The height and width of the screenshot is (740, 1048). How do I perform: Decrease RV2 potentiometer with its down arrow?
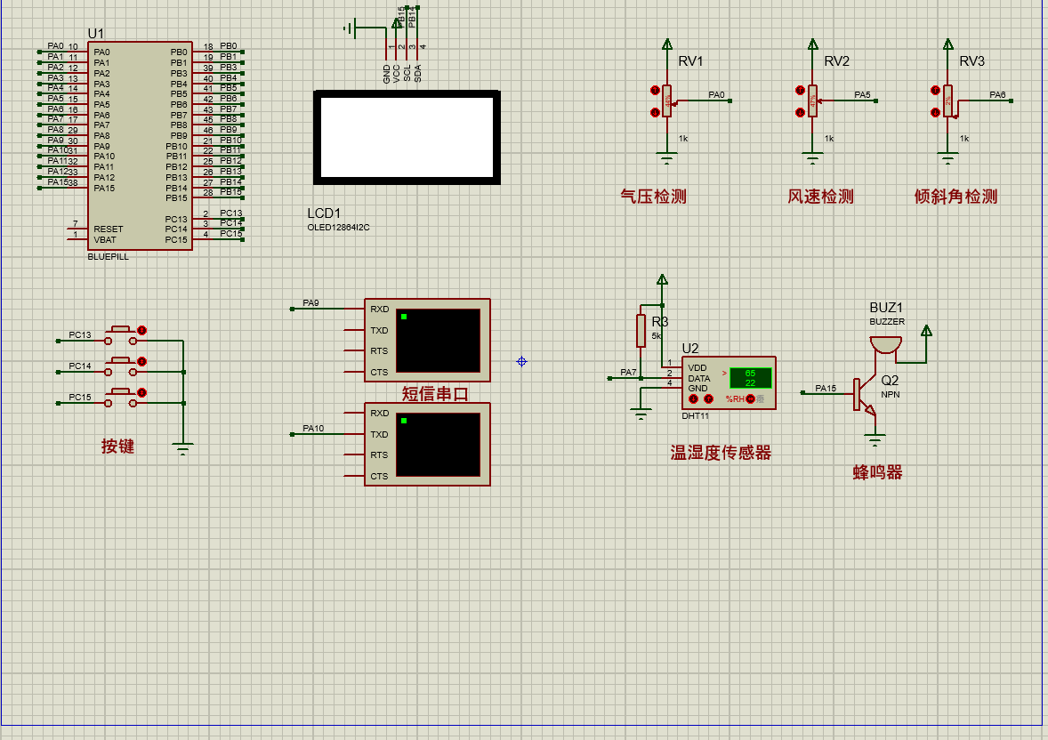pos(800,112)
